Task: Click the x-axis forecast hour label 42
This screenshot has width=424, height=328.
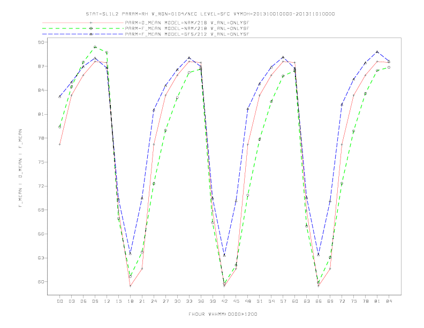Action: [224, 301]
